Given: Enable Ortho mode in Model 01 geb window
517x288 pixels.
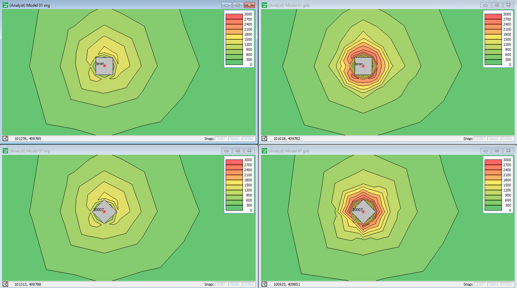Looking at the screenshot, I should coord(507,139).
